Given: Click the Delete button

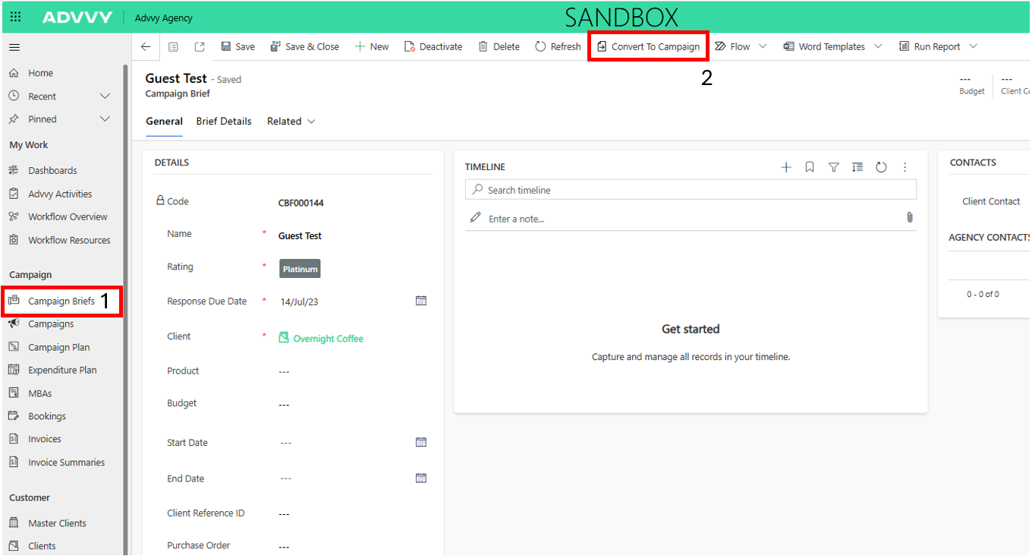Looking at the screenshot, I should point(499,46).
